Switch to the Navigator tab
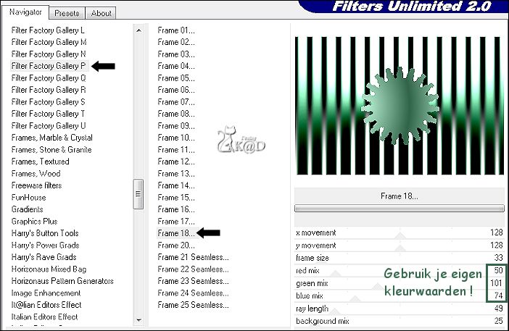The image size is (509, 331). pos(25,12)
